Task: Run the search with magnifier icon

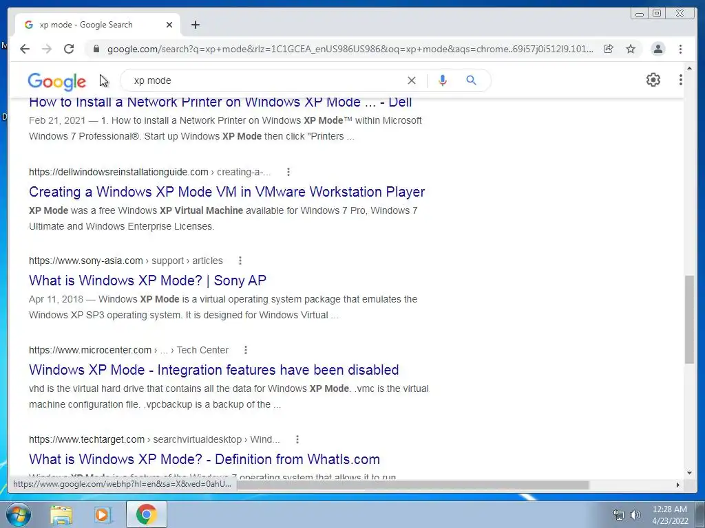Action: tap(471, 80)
